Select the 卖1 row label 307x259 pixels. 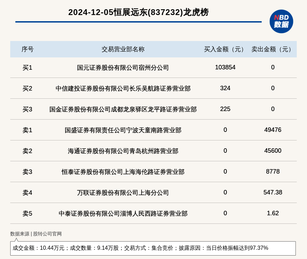click(27, 130)
